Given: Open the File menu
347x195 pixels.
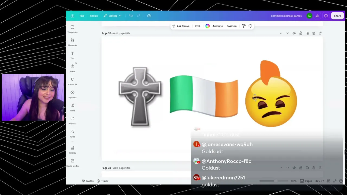Looking at the screenshot, I should pyautogui.click(x=82, y=16).
